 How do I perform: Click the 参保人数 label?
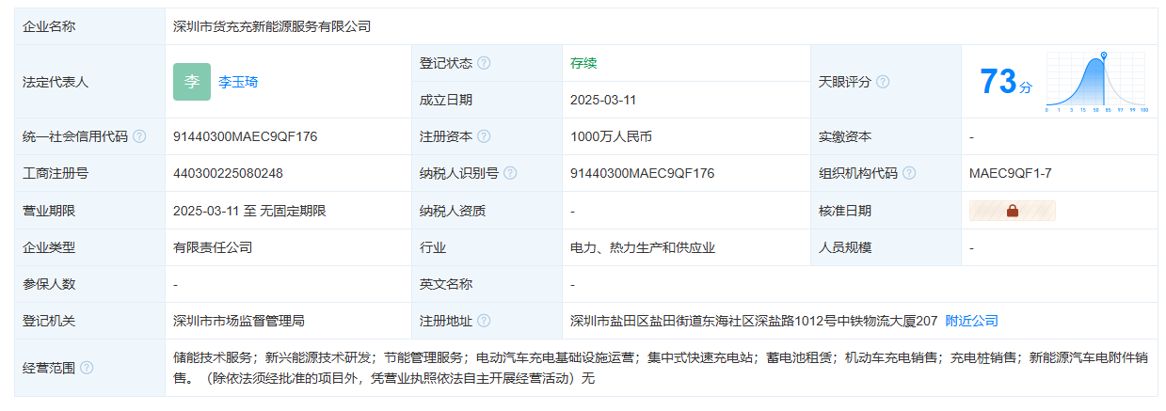point(49,284)
